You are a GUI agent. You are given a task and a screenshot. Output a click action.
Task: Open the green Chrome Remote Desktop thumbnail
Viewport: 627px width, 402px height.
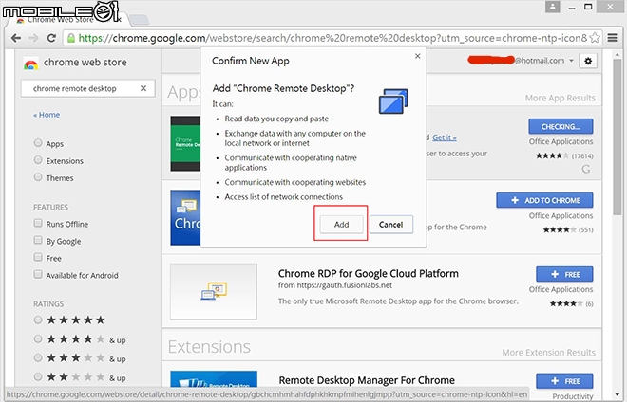click(185, 144)
